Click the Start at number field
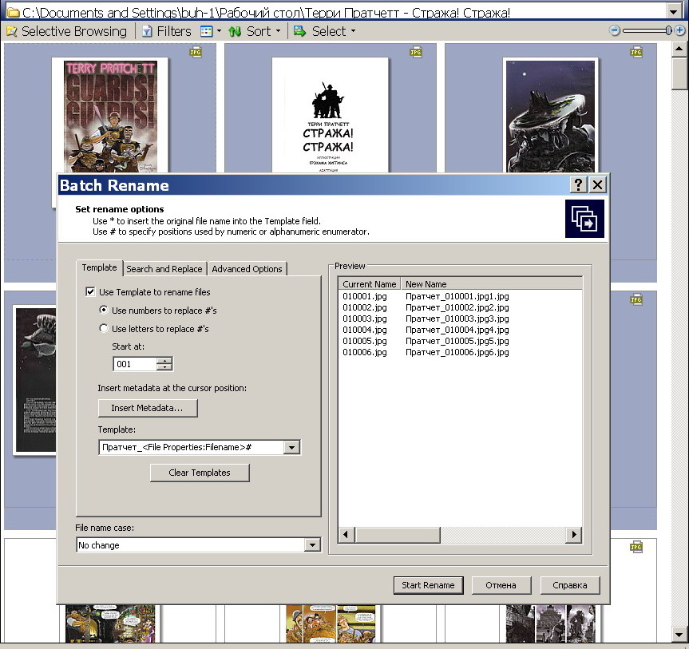689x649 pixels. point(135,364)
